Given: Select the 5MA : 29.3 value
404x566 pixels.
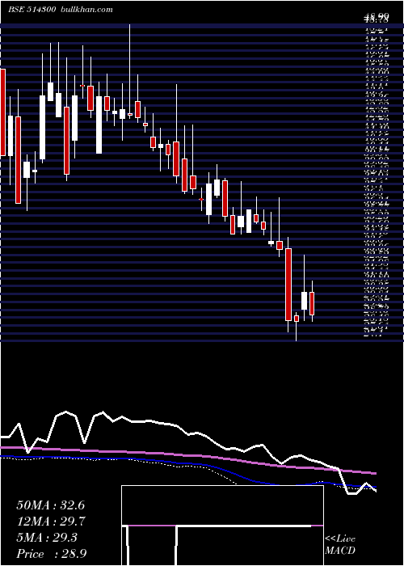Looking at the screenshot, I should 47,538.
